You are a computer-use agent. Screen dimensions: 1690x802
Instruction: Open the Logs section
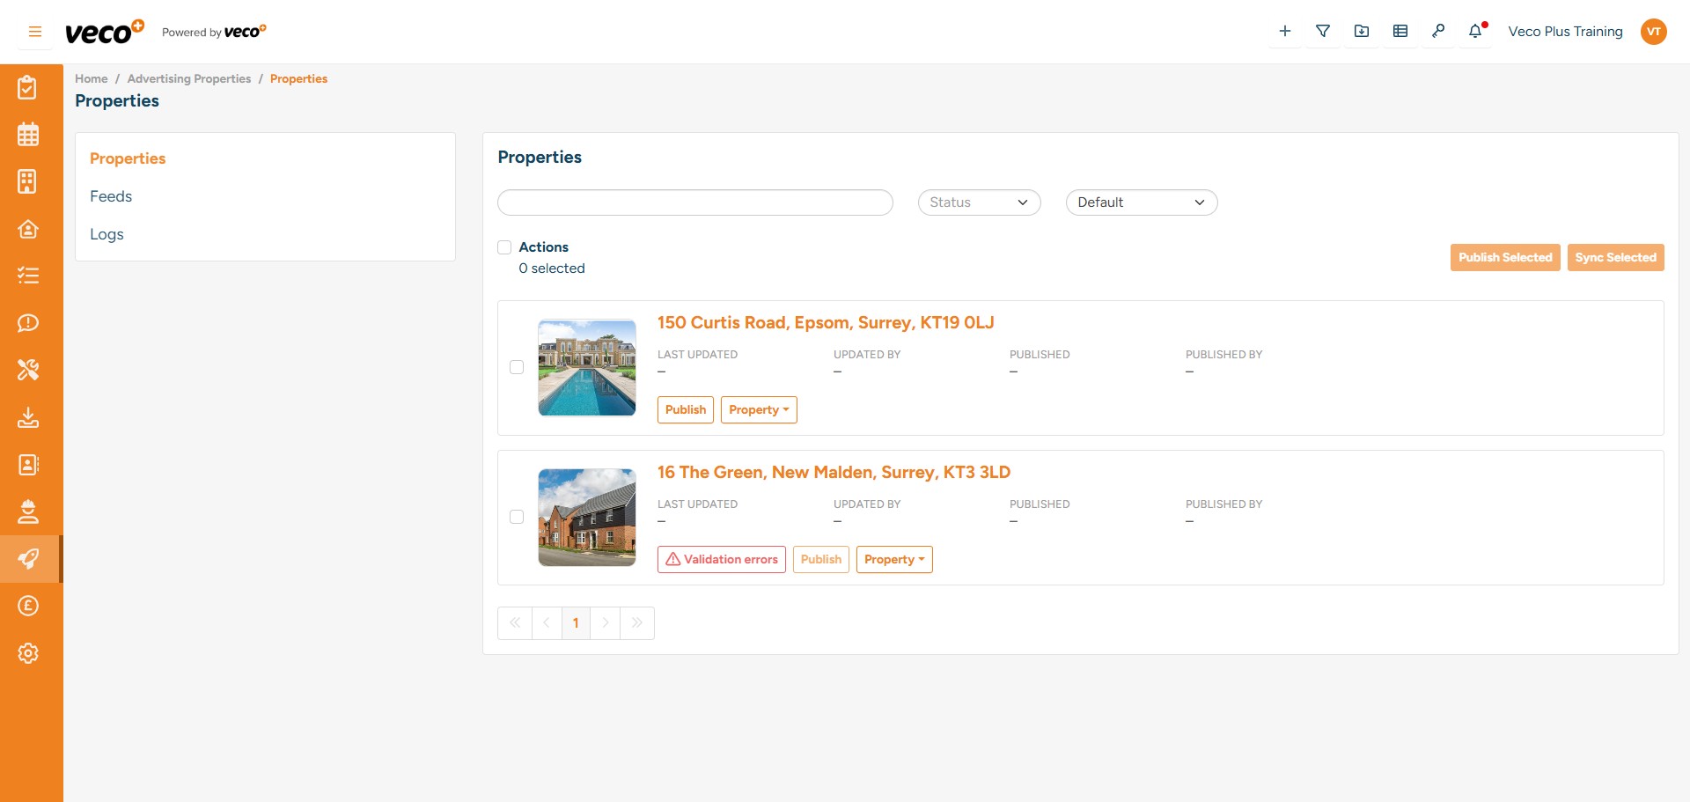pyautogui.click(x=107, y=234)
